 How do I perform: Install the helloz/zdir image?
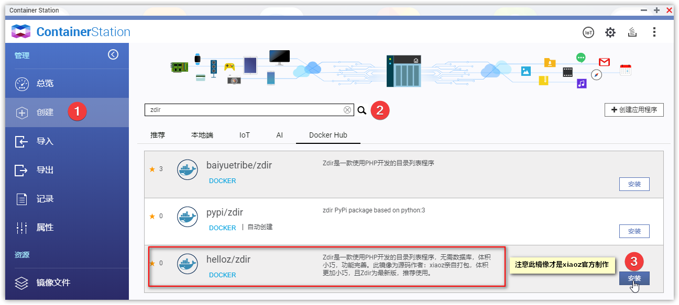[x=634, y=278]
